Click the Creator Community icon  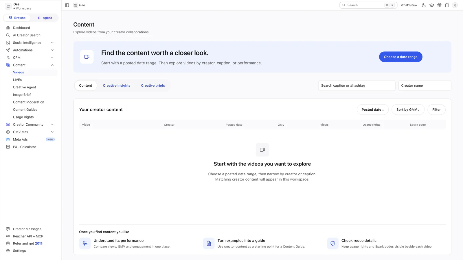(x=8, y=125)
